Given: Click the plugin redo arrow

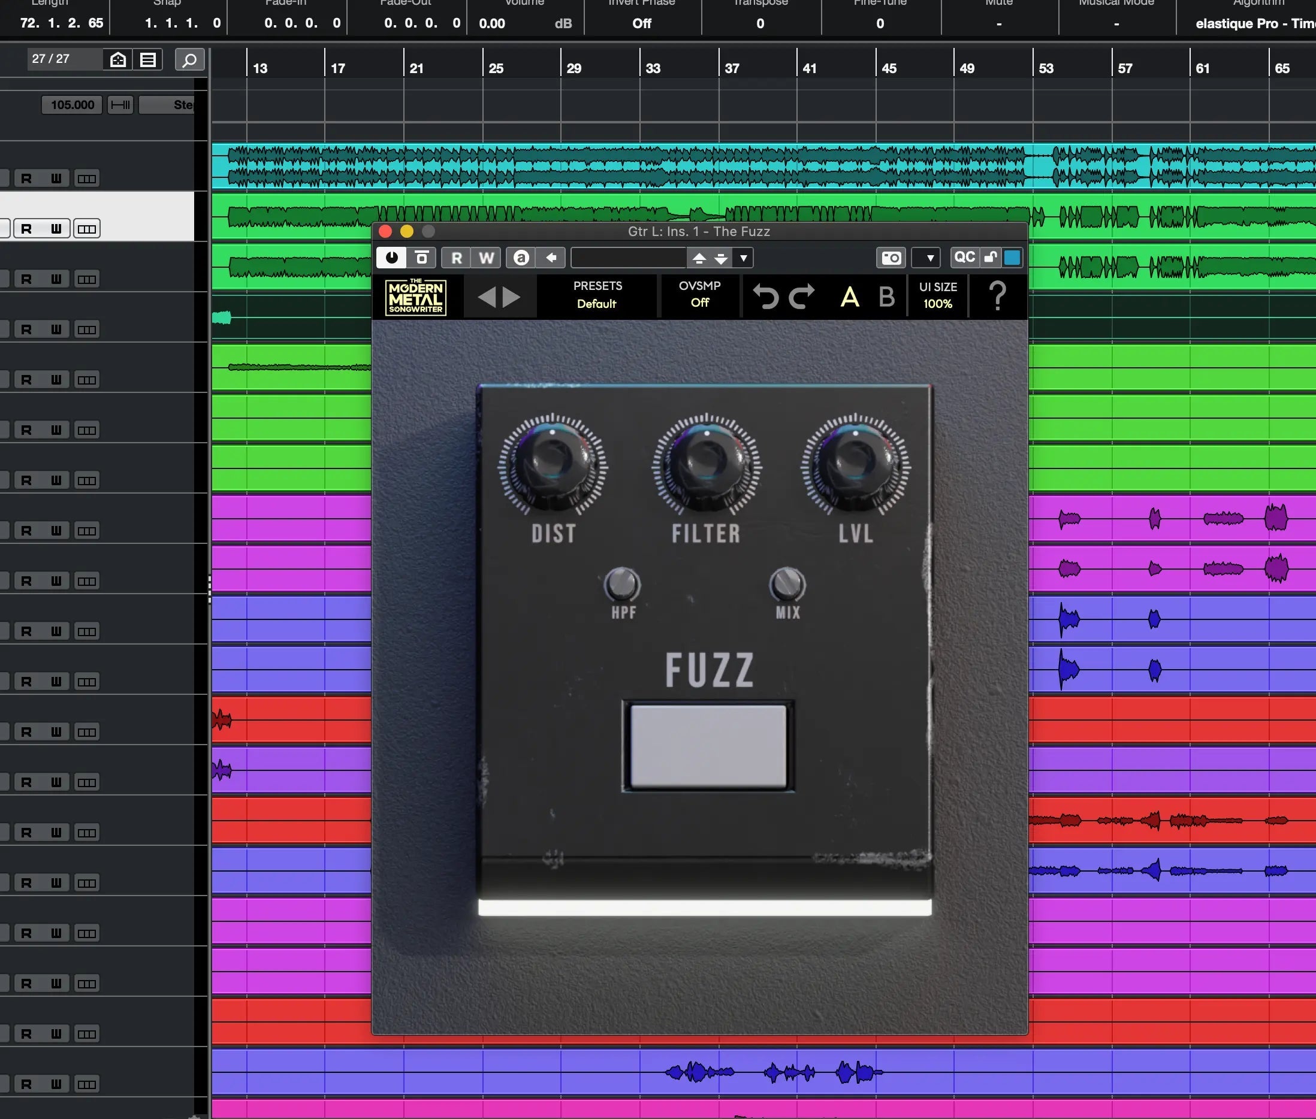Looking at the screenshot, I should 801,297.
